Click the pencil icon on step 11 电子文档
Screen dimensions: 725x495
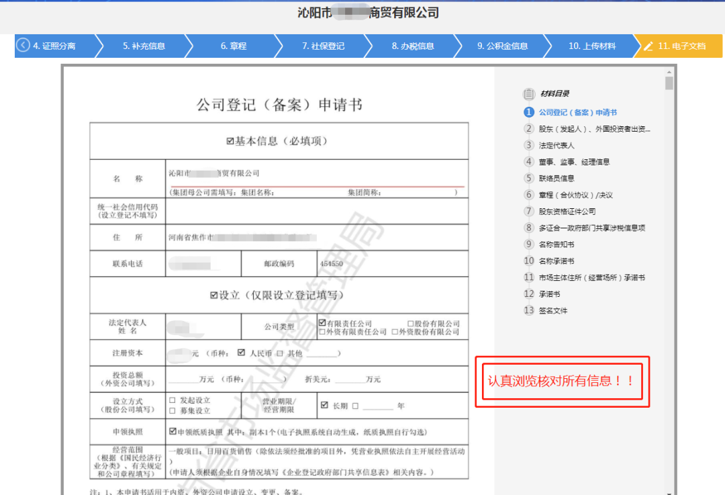(648, 46)
